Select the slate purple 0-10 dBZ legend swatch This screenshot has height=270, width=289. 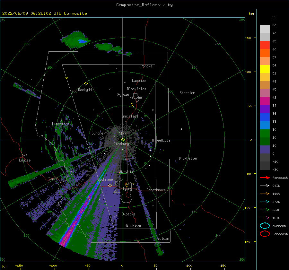[265, 150]
